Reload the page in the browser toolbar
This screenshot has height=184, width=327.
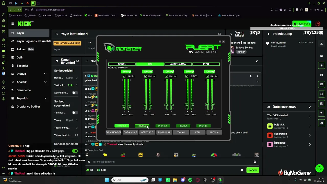19,10
